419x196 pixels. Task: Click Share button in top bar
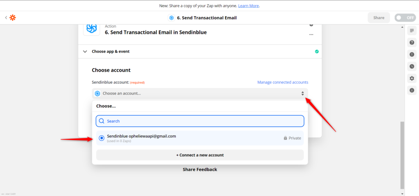coord(378,18)
